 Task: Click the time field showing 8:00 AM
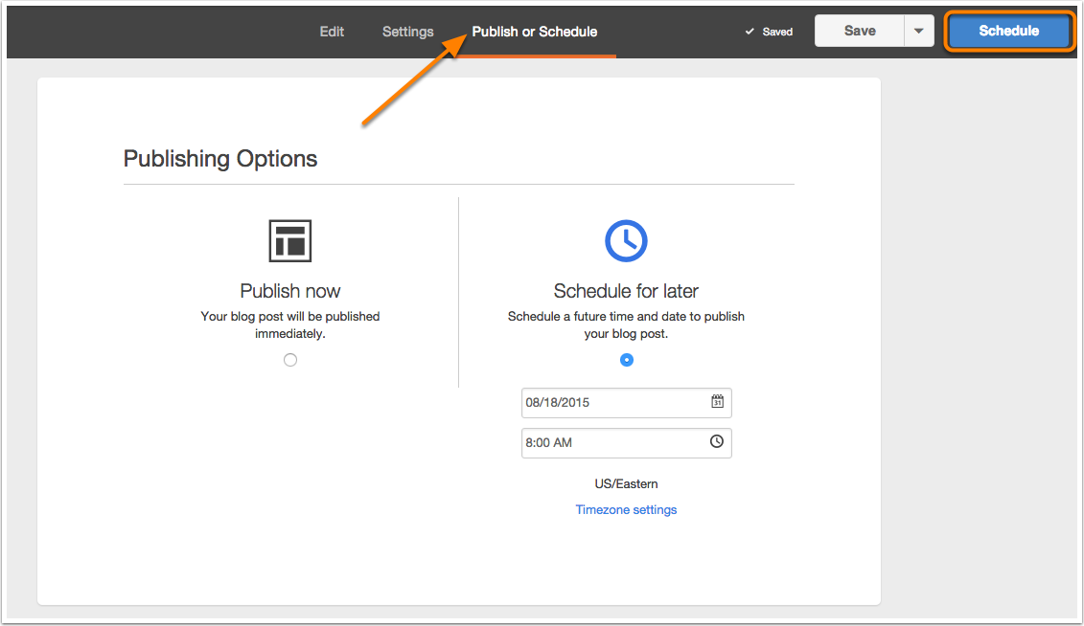coord(626,443)
